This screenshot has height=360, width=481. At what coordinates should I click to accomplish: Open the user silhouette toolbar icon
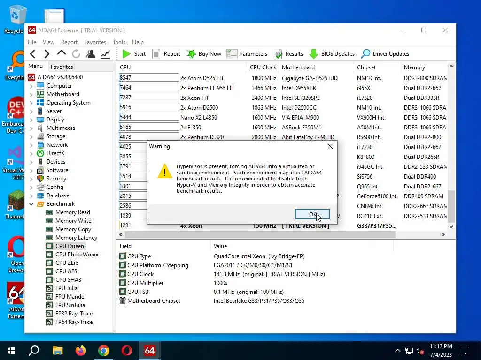click(91, 54)
